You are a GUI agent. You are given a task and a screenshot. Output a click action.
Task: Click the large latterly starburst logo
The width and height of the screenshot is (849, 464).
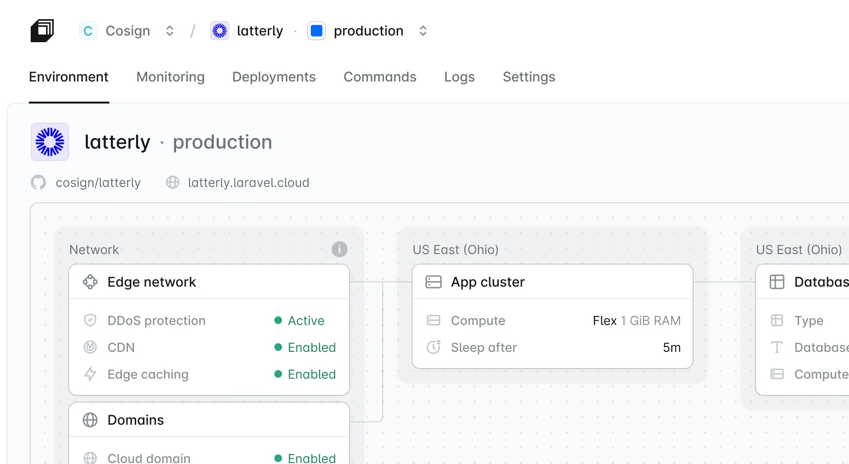(50, 142)
